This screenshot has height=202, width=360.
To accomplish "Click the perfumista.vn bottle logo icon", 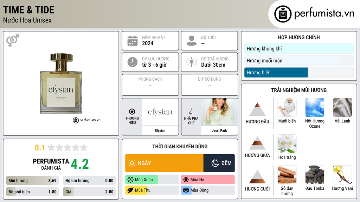I will pos(283,14).
